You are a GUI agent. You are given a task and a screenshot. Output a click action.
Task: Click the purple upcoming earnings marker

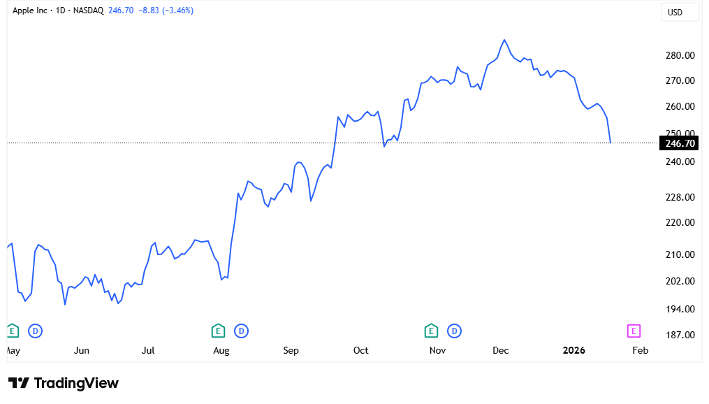pos(634,330)
